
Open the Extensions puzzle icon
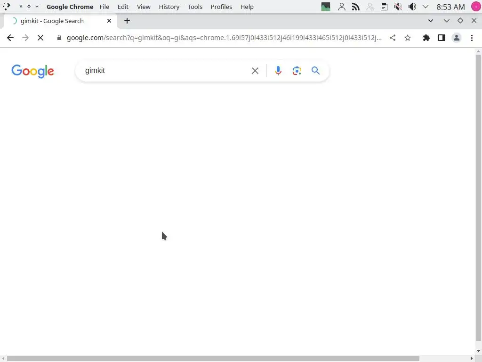(426, 38)
